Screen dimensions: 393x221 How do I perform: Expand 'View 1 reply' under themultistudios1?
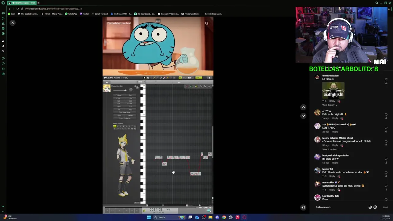(x=329, y=105)
